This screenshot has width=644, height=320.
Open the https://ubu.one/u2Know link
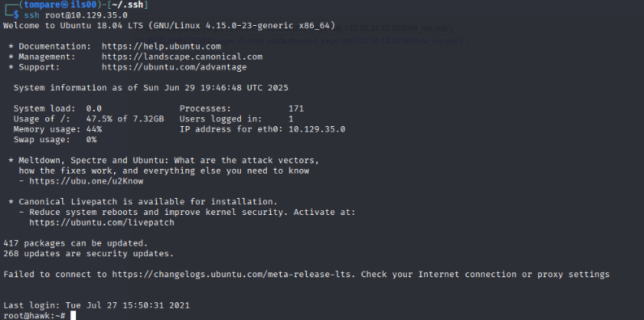[87, 181]
